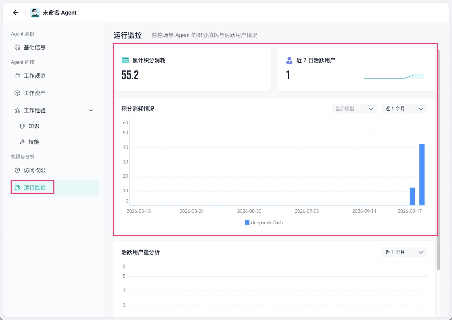Click the 2026-09-17 axis date label
The width and height of the screenshot is (452, 320).
[x=409, y=211]
